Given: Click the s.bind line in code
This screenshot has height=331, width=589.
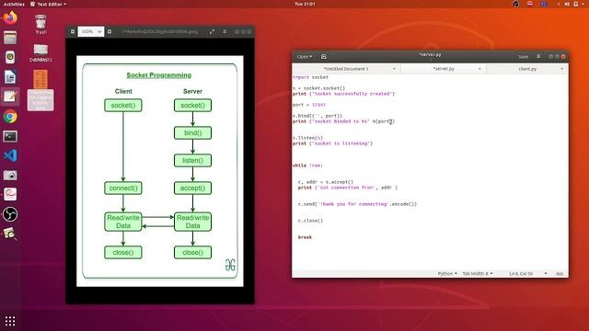Looking at the screenshot, I should [318, 116].
